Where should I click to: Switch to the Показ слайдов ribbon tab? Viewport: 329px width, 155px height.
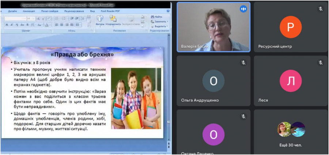coord(50,11)
